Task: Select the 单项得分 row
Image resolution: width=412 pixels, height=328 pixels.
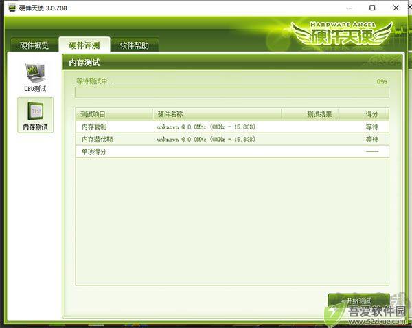Action: coord(232,151)
